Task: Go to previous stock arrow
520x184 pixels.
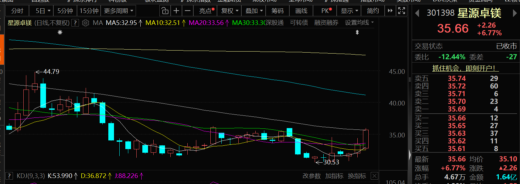Action: 417,13
